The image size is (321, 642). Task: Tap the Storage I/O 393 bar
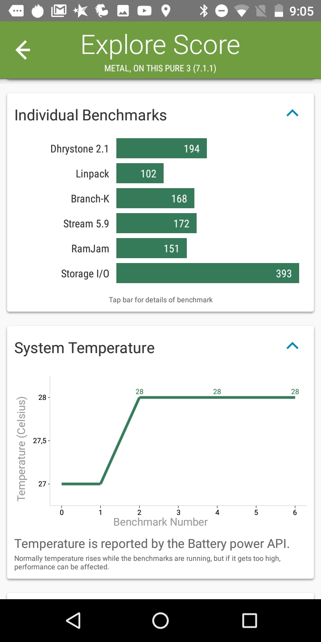(x=207, y=273)
